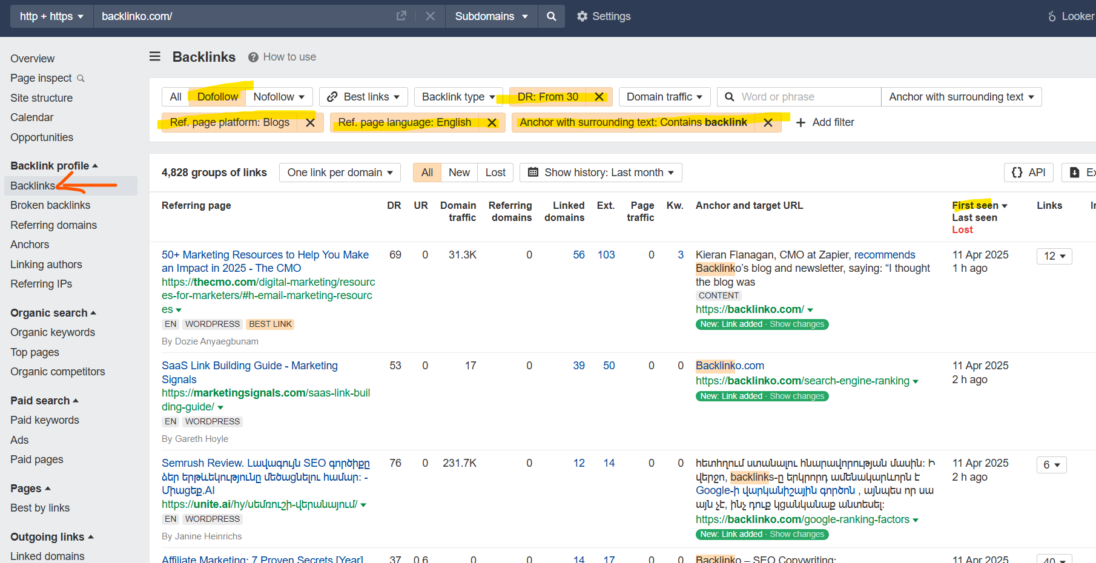Open marketingsignals.com URL dropdown caret
The height and width of the screenshot is (563, 1096).
[220, 407]
